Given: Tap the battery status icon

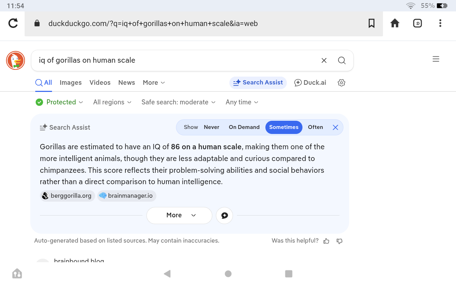Looking at the screenshot, I should (442, 6).
